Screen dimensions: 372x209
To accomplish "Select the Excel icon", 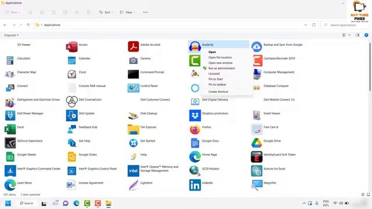I will (x=10, y=129).
